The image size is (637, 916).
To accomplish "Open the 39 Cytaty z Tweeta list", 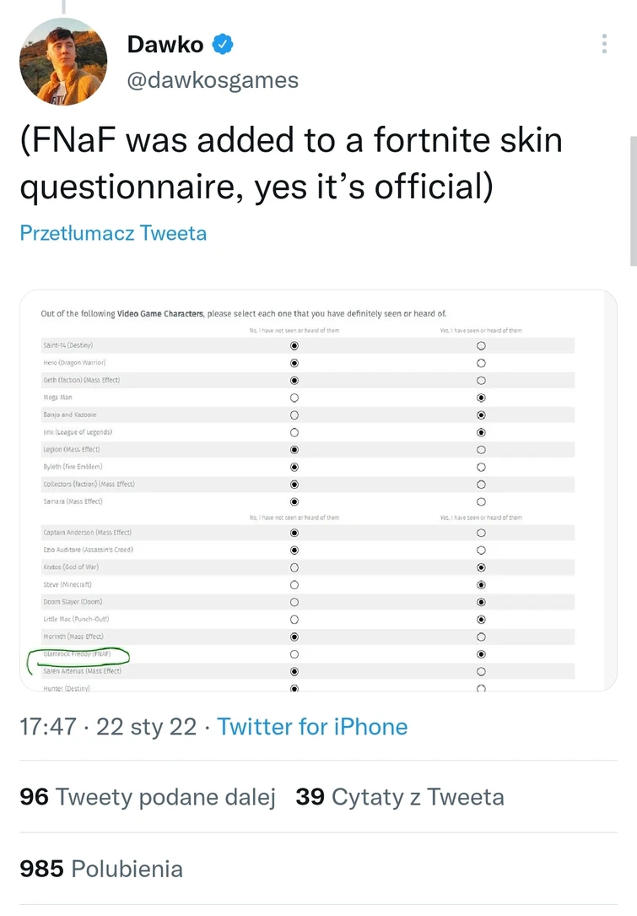I will [x=400, y=797].
